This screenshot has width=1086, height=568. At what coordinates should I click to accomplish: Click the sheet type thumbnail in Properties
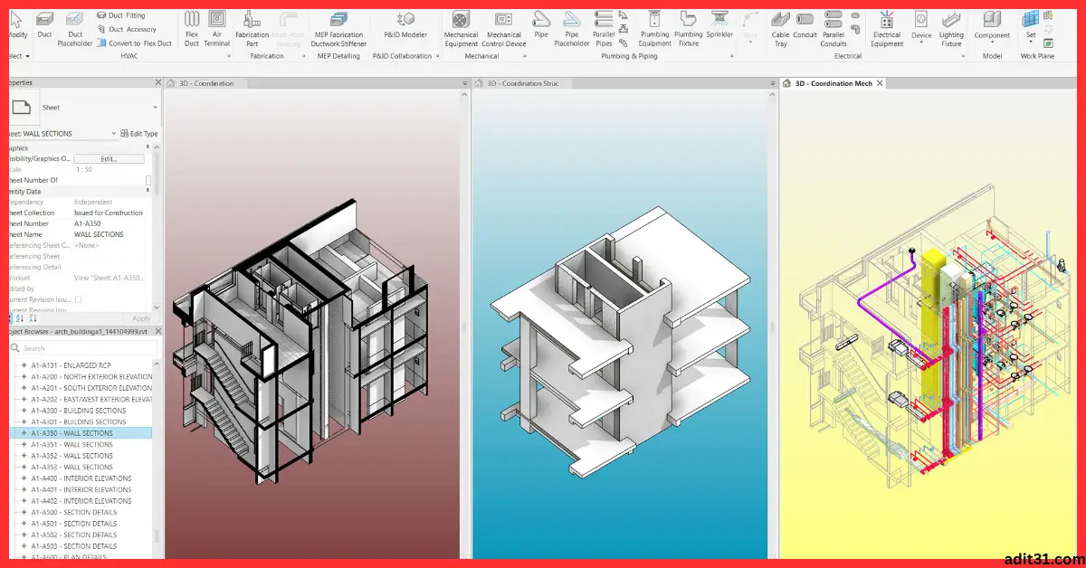[22, 108]
